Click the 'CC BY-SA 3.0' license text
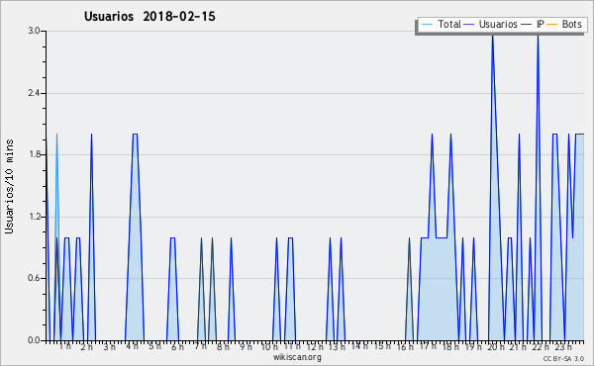The width and height of the screenshot is (594, 366). point(563,359)
